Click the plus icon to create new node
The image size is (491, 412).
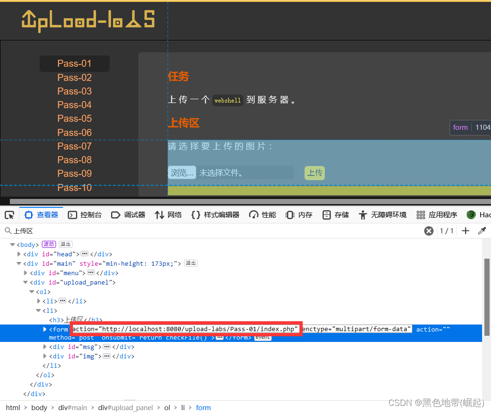point(466,231)
